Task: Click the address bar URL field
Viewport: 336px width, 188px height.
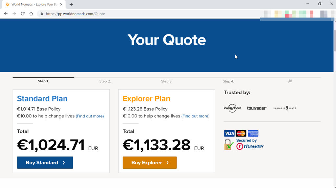Action: pyautogui.click(x=150, y=14)
